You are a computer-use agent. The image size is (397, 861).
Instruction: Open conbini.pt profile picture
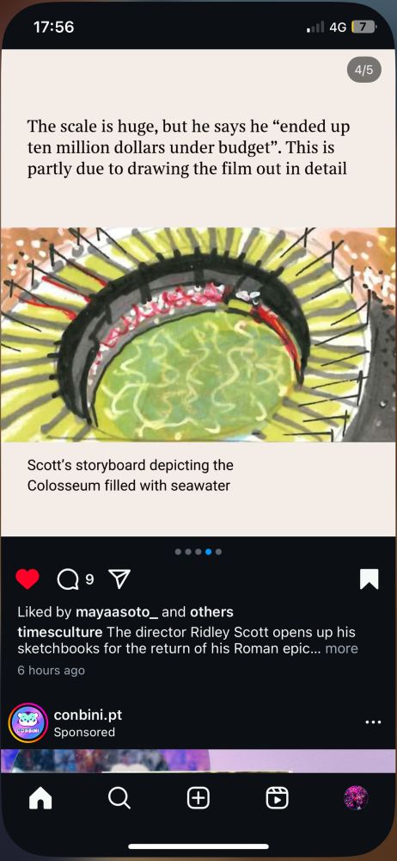[x=28, y=722]
